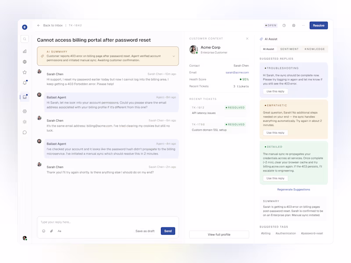Click the user avatar at sidebar bottom
The image size is (351, 263).
coord(25,238)
